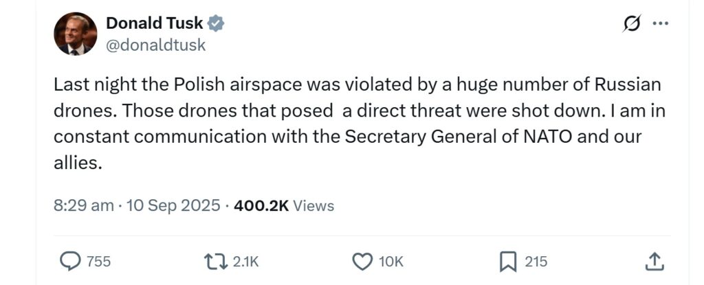Open the 400.2K Views analytics link

tap(284, 205)
